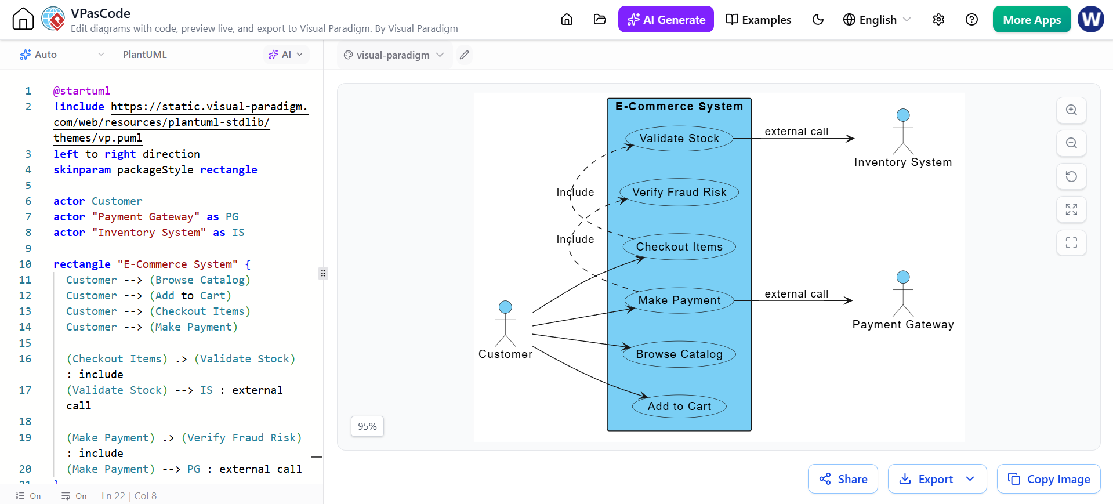Click the Inventory System actor figure
This screenshot has height=504, width=1113.
click(903, 132)
